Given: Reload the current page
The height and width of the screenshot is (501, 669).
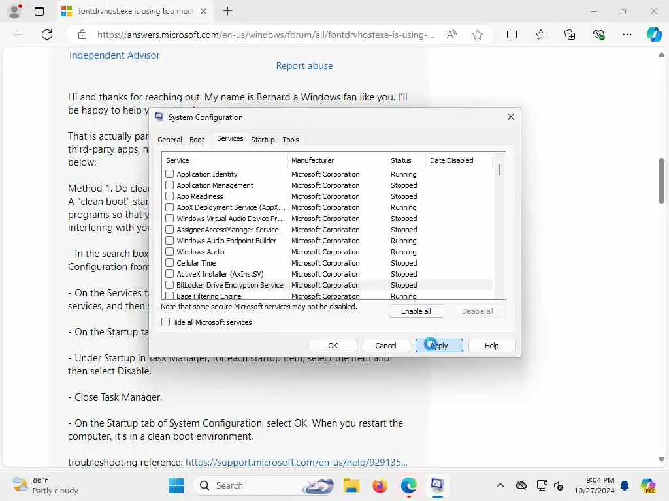Looking at the screenshot, I should (x=47, y=35).
